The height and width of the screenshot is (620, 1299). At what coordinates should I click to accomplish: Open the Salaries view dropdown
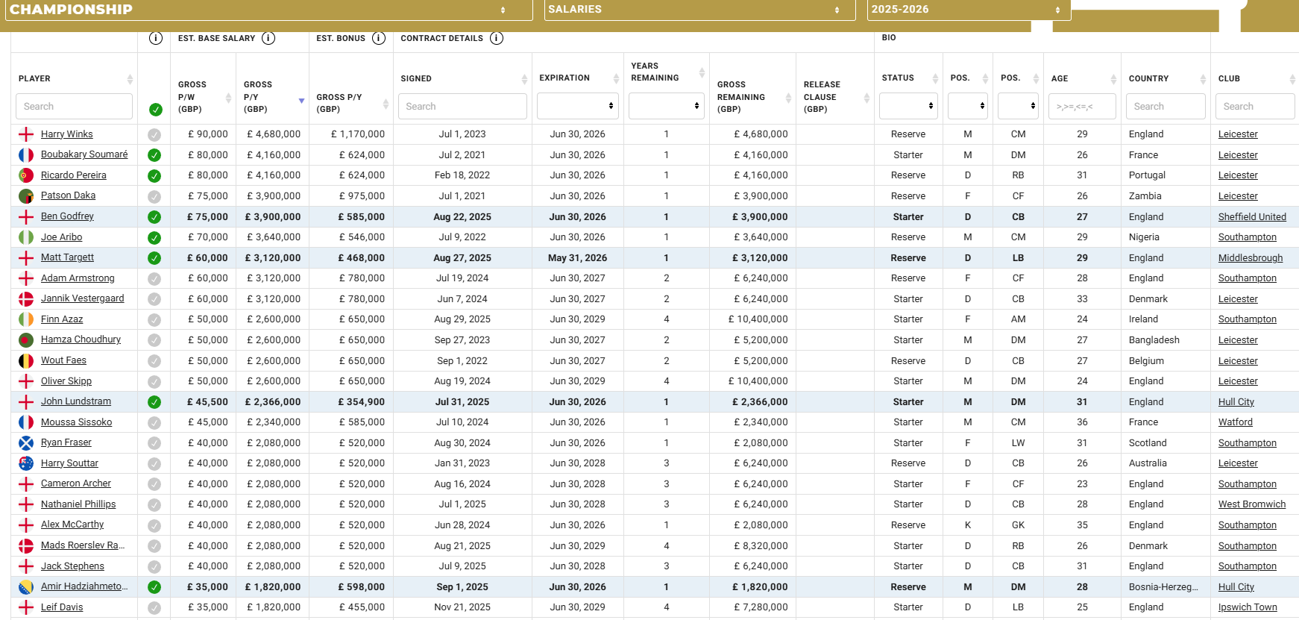[x=699, y=10]
